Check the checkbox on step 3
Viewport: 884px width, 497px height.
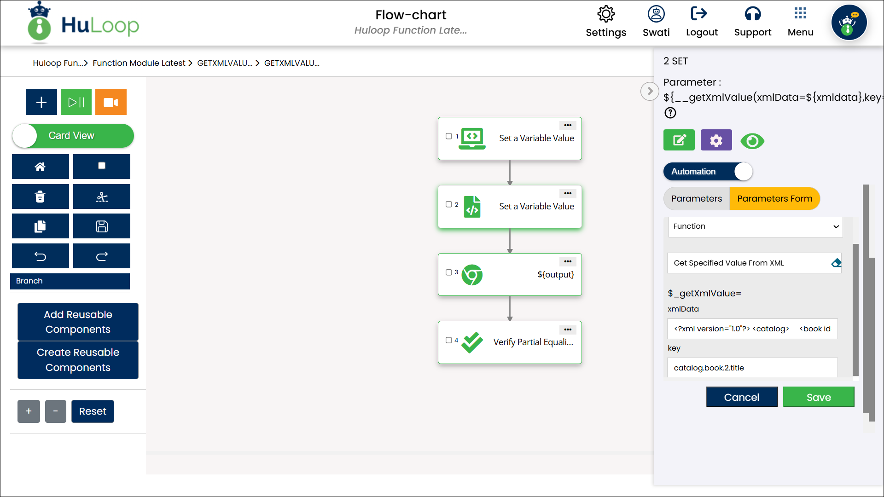pos(448,272)
